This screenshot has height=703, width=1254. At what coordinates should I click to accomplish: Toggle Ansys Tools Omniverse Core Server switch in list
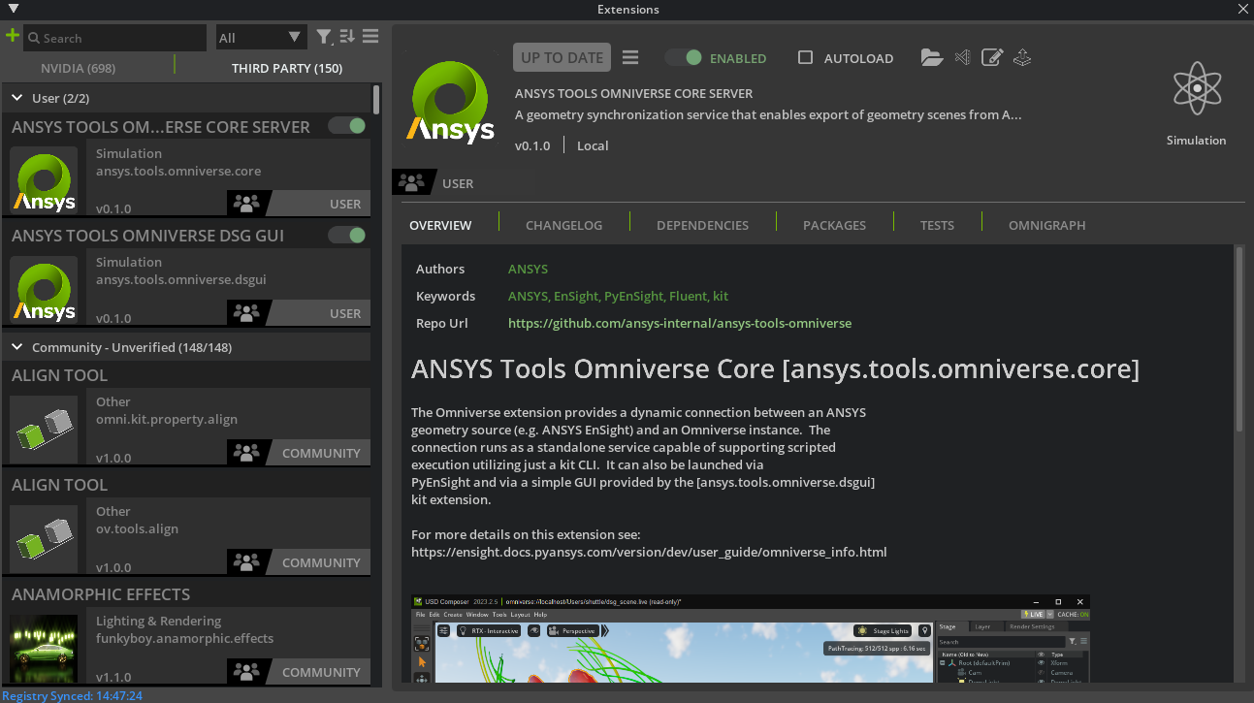[347, 126]
